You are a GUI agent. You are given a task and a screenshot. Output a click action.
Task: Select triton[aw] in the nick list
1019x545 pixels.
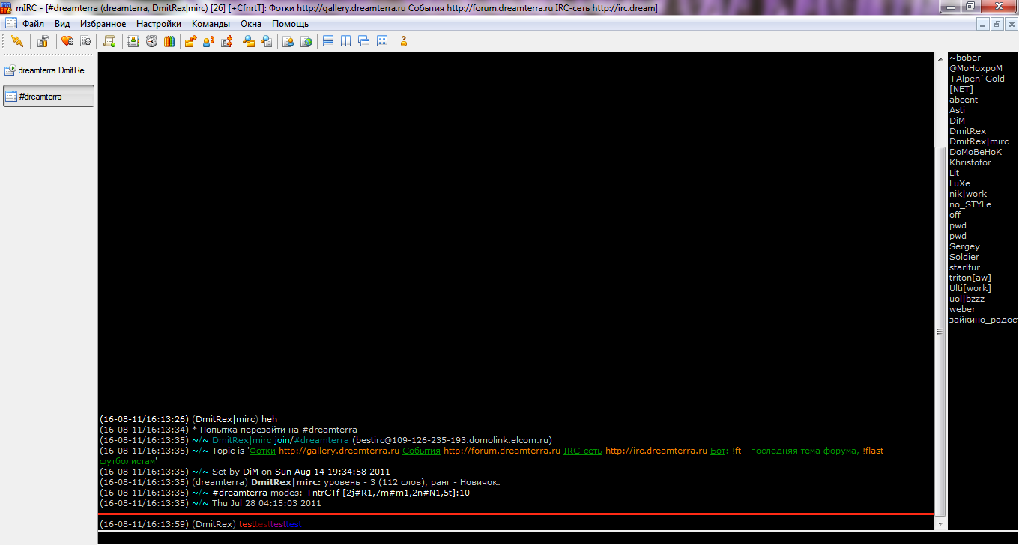(970, 278)
